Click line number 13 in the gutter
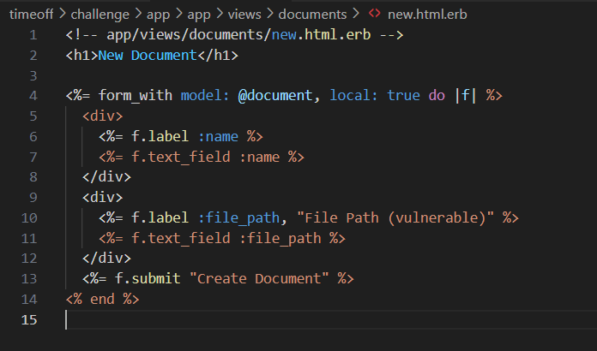The height and width of the screenshot is (351, 597). (32, 278)
